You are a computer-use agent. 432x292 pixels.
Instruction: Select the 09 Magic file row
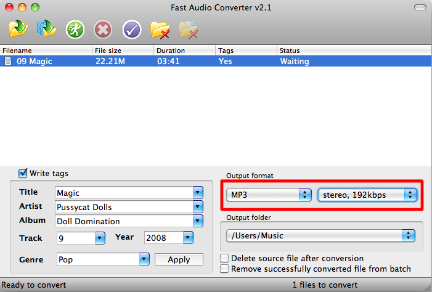pos(216,61)
